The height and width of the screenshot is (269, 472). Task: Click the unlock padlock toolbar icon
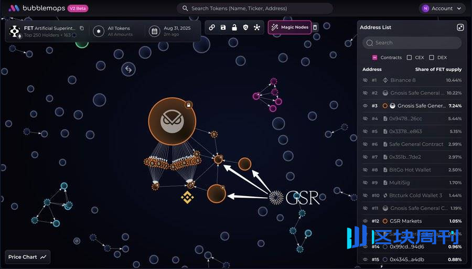click(234, 27)
